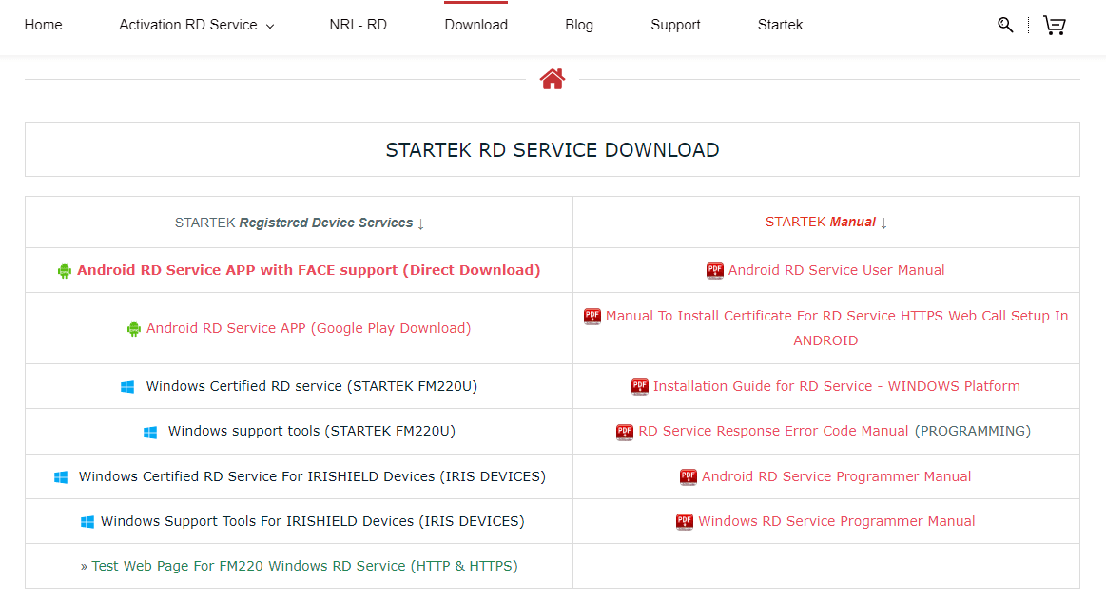
Task: Click the (PROGRAMMING) label text
Action: [973, 431]
